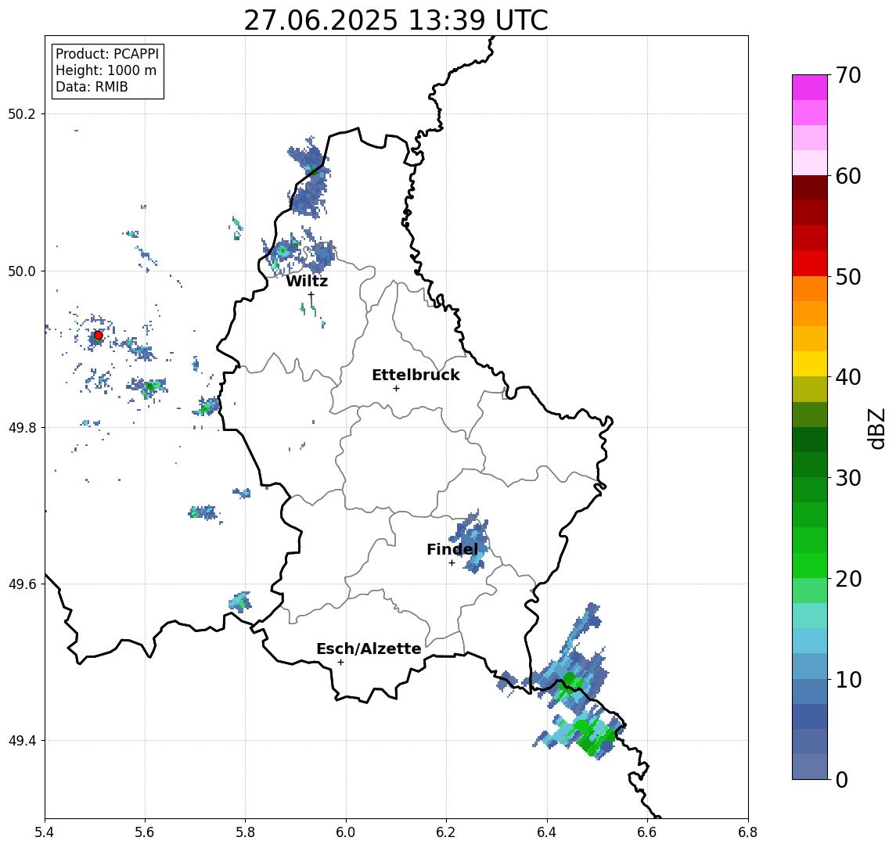This screenshot has width=896, height=848.
Task: Click the cross marker below Wiltz
Action: (311, 295)
